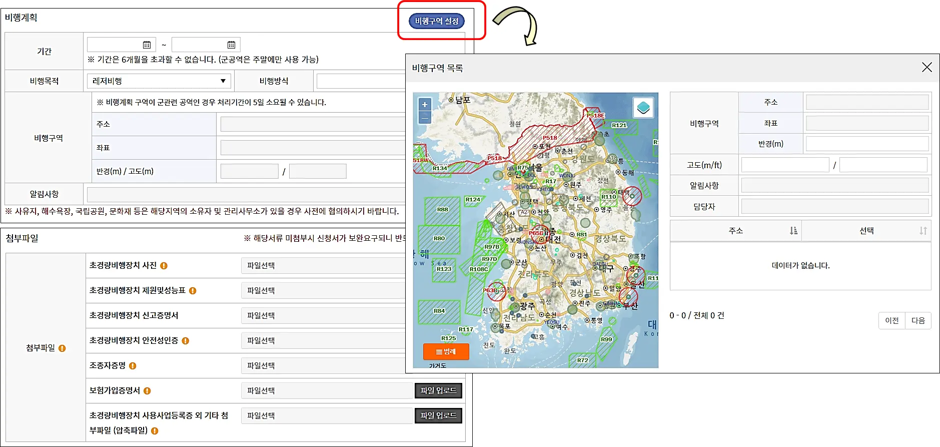Close the 비행구역 목록 dialog
This screenshot has height=447, width=940.
(926, 67)
